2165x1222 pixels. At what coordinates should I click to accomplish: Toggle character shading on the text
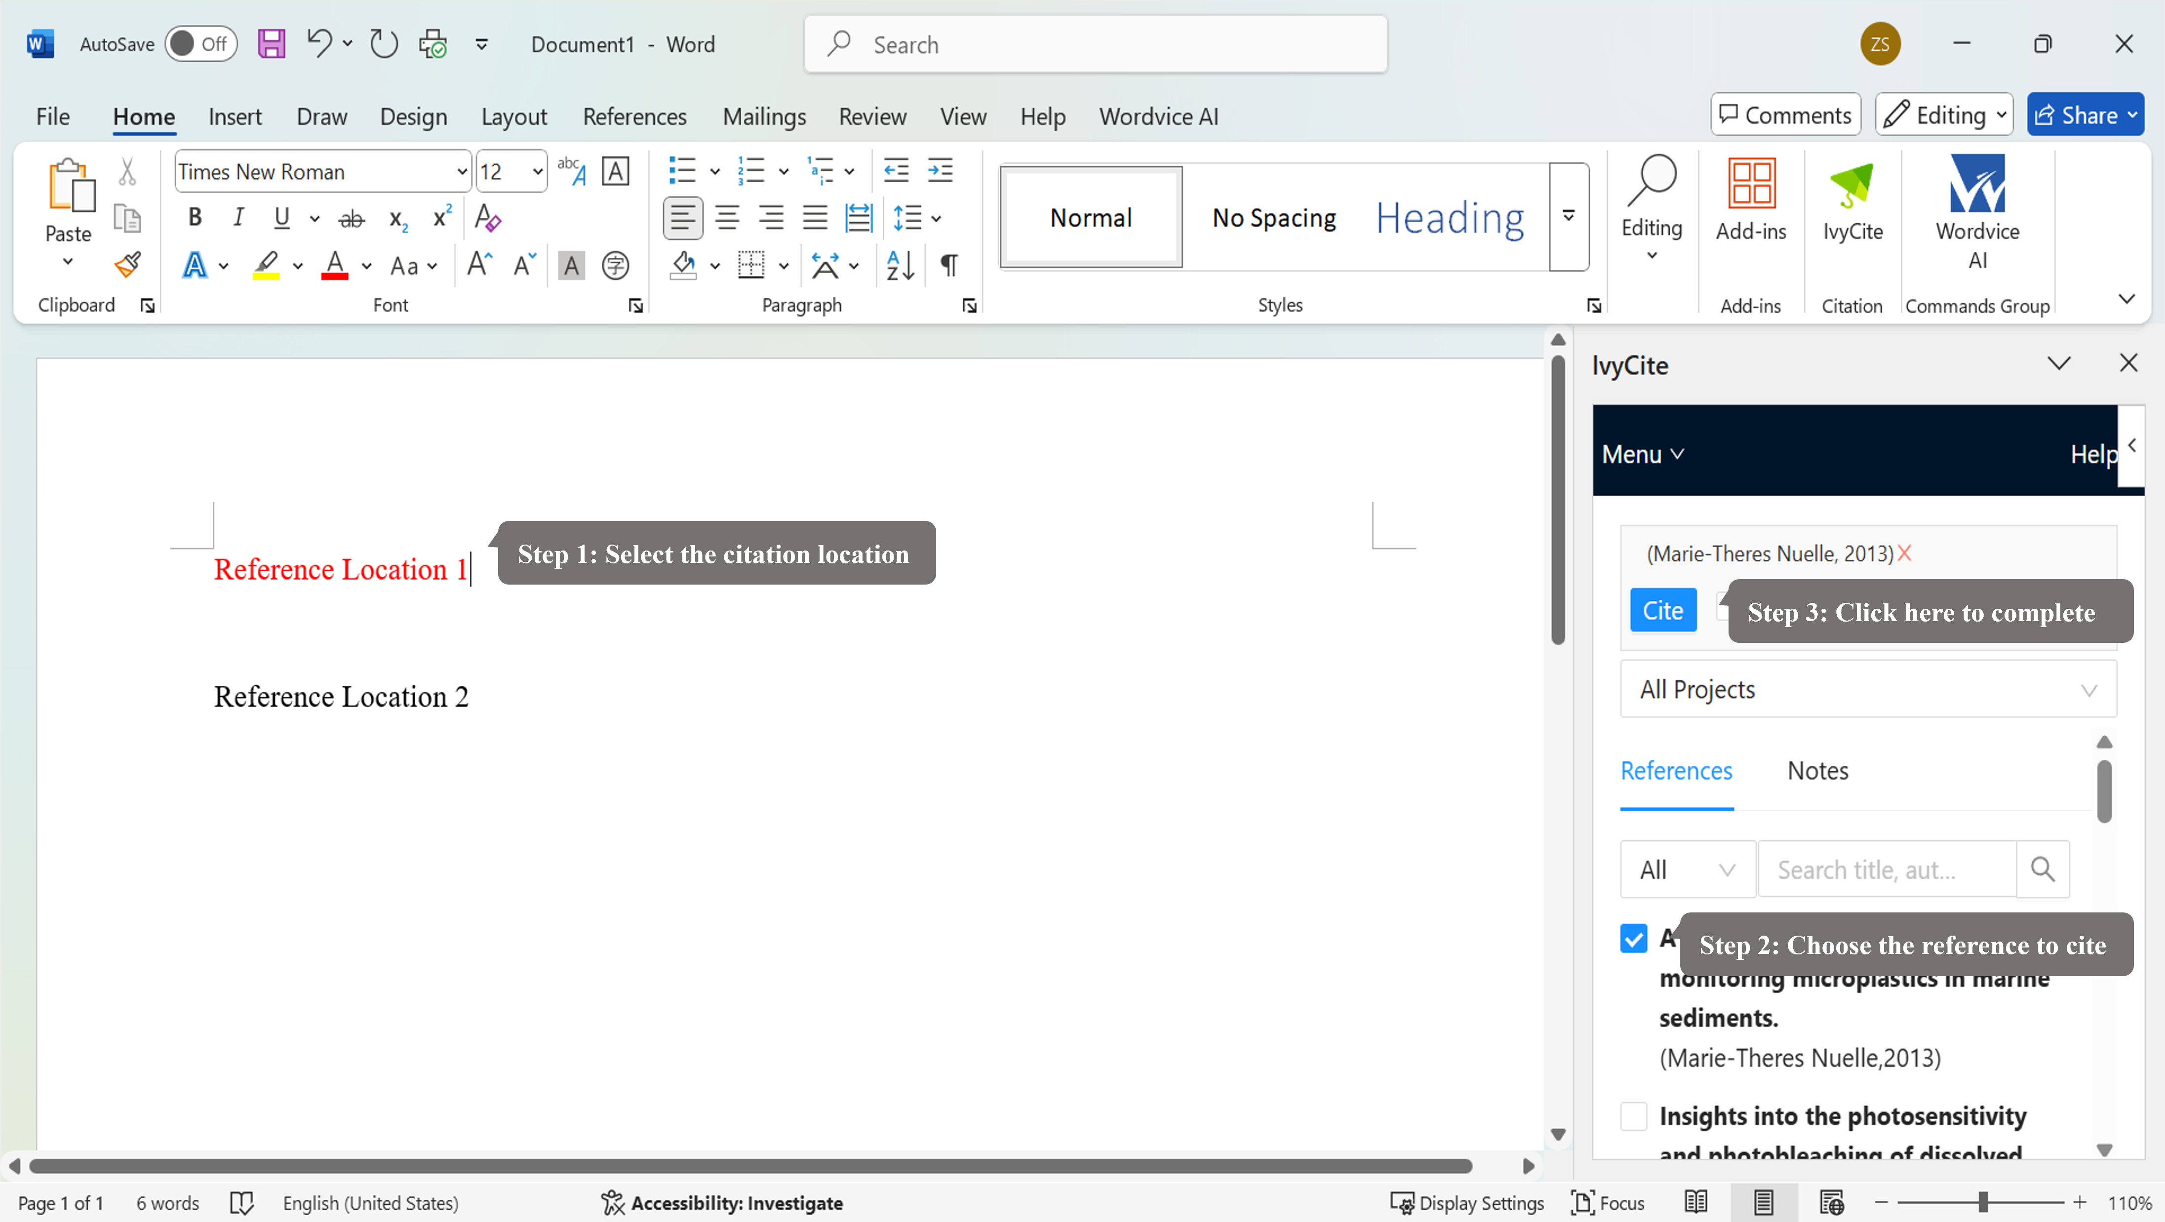572,266
